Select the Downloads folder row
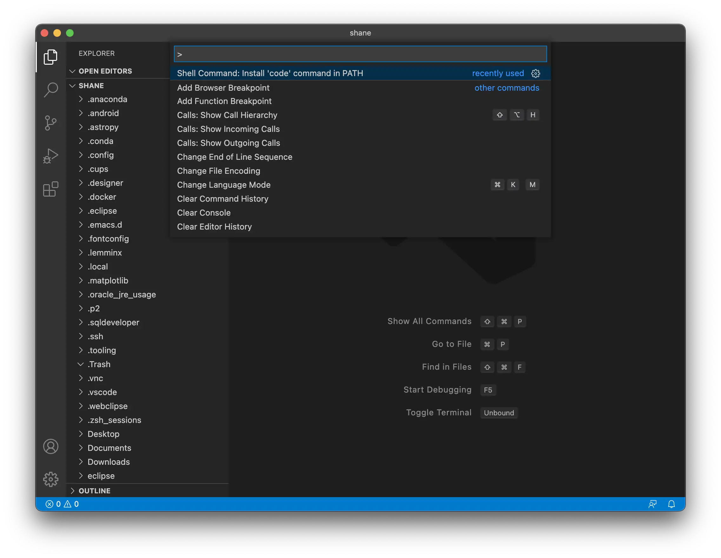 coord(147,462)
